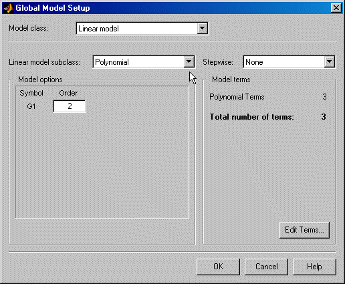
Task: Click the Order column header
Action: click(x=68, y=93)
